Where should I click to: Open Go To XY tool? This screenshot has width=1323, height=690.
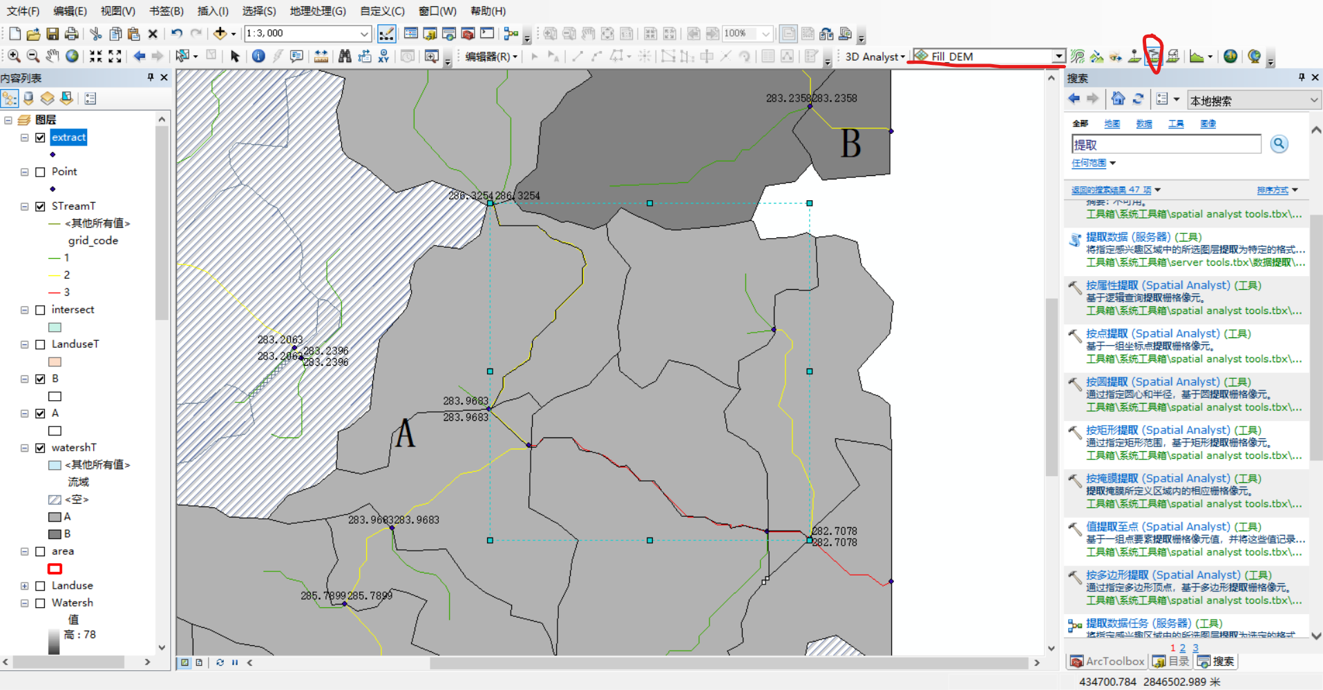383,56
